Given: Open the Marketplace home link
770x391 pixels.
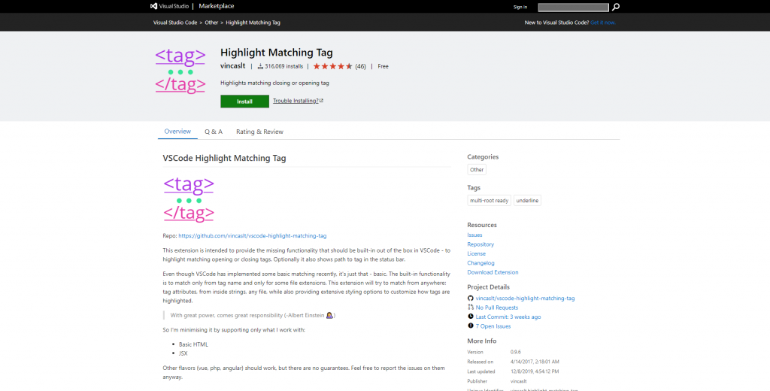Looking at the screenshot, I should click(x=216, y=6).
